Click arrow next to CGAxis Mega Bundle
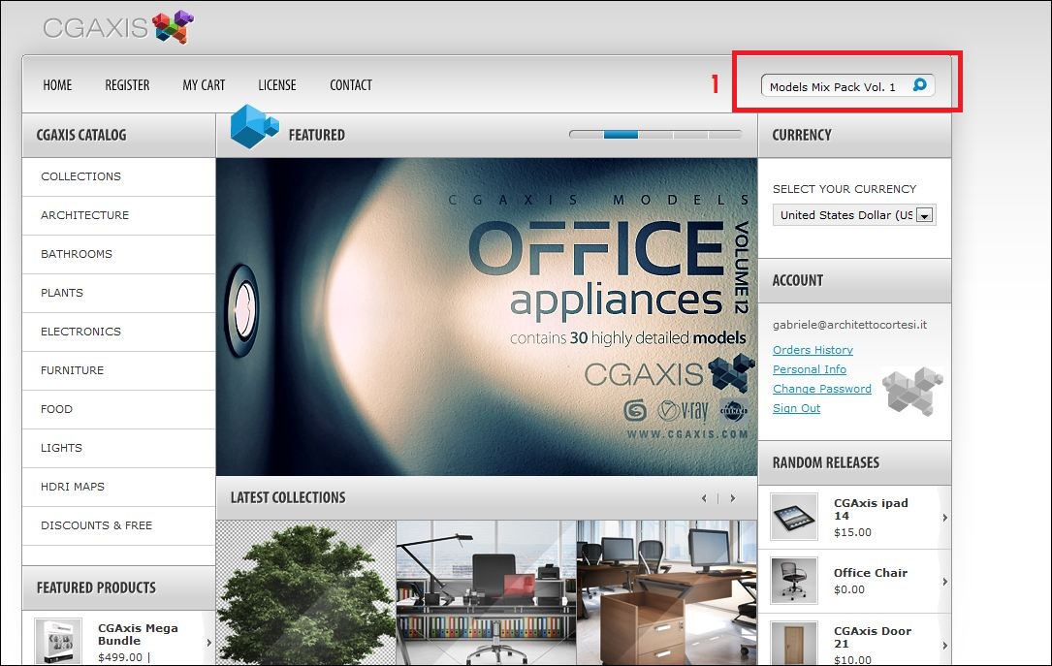This screenshot has height=666, width=1052. pyautogui.click(x=208, y=643)
